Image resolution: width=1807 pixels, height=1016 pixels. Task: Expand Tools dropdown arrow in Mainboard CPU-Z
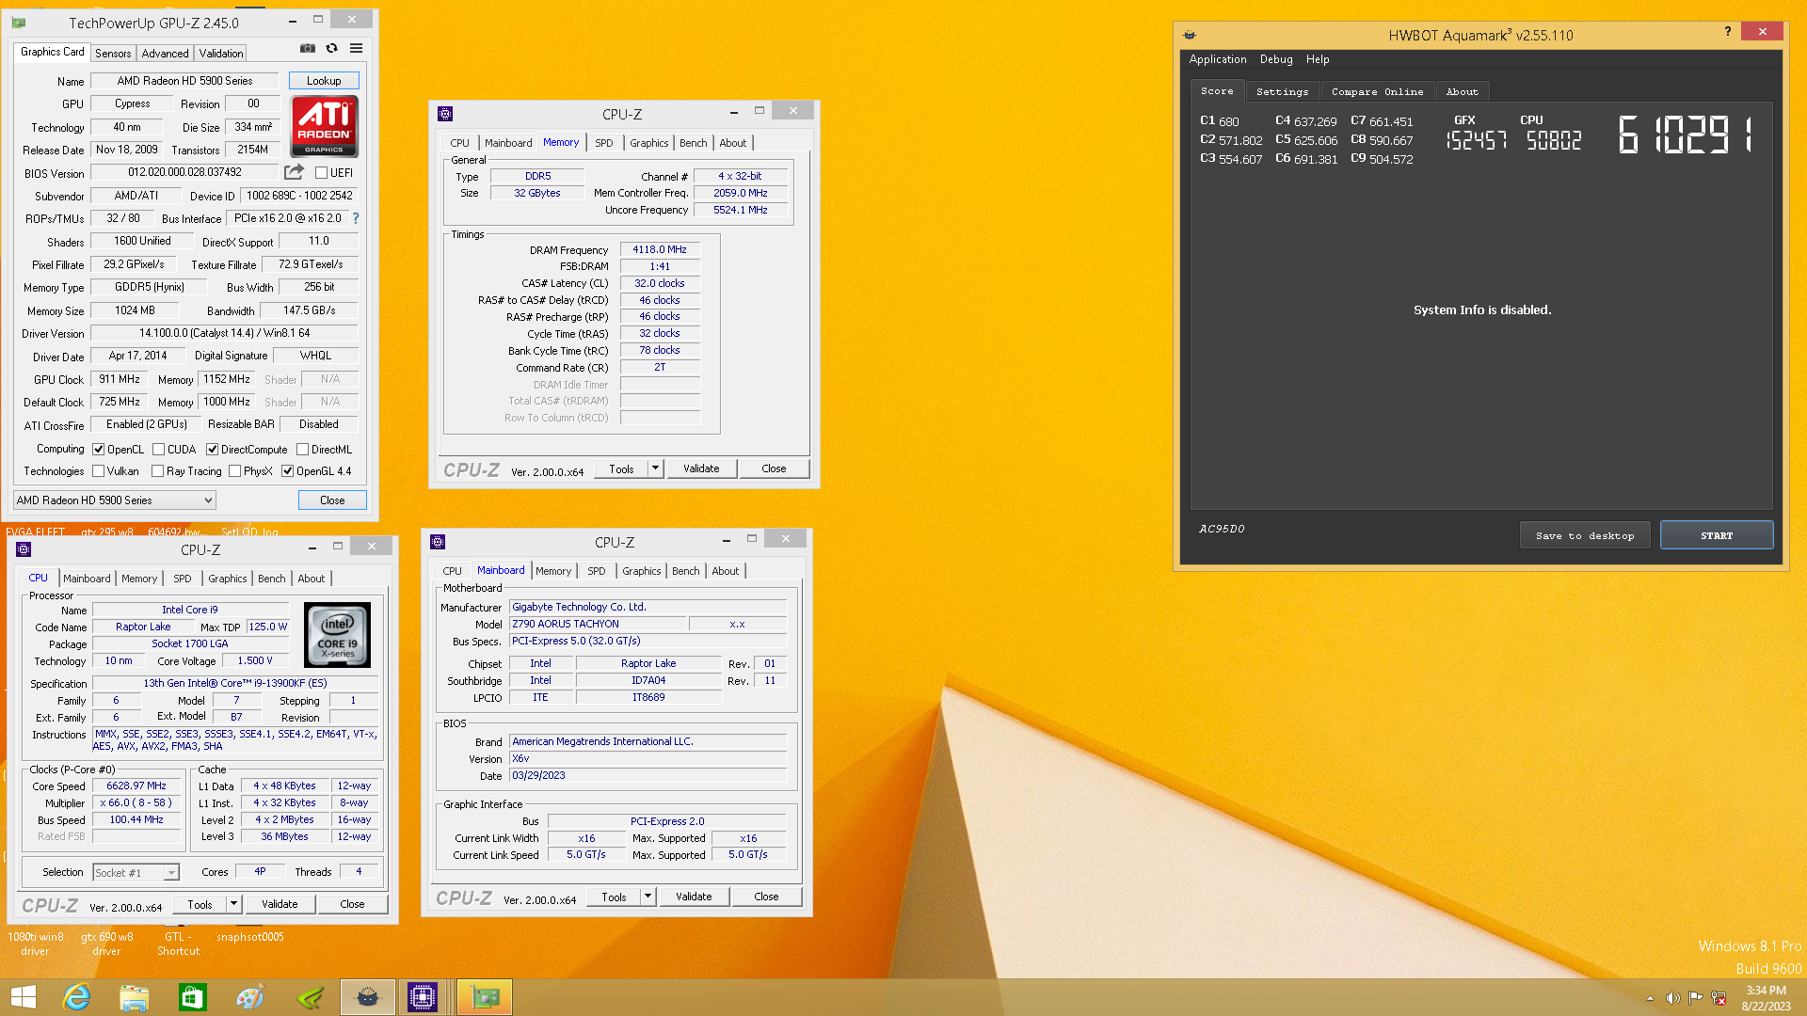tap(648, 897)
